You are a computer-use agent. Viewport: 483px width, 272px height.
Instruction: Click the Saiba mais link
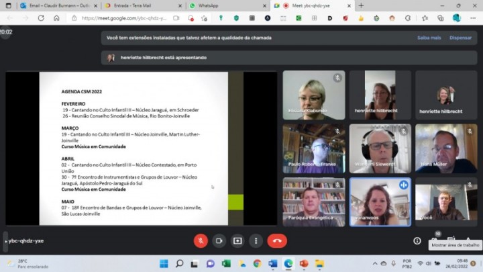click(429, 38)
